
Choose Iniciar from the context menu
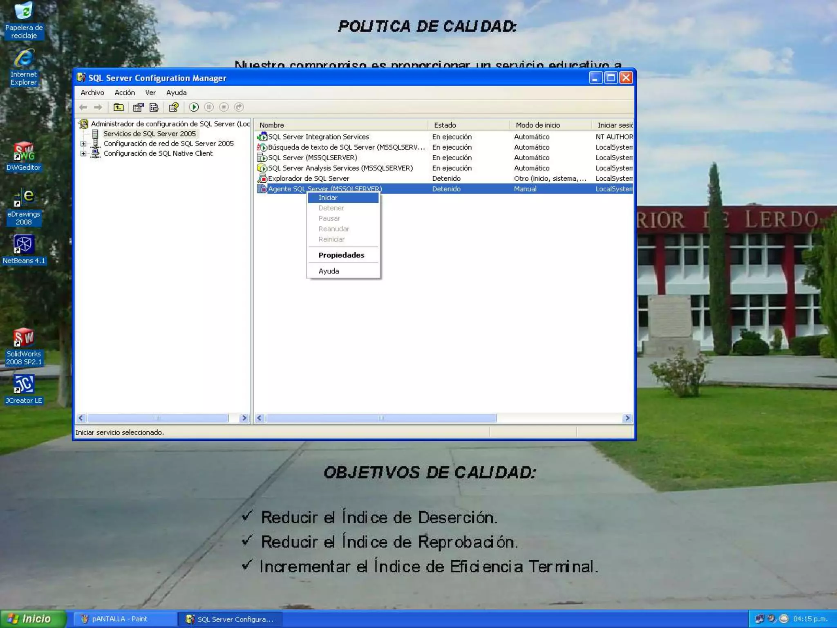pos(328,197)
